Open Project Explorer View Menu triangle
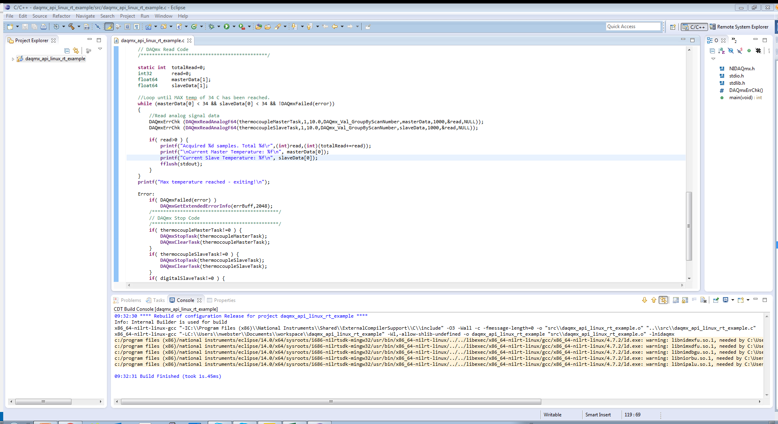Screen dimensions: 778x424 pyautogui.click(x=100, y=49)
